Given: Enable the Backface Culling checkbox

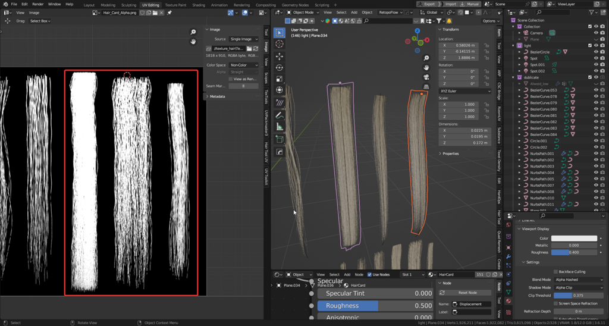Looking at the screenshot, I should tap(554, 271).
